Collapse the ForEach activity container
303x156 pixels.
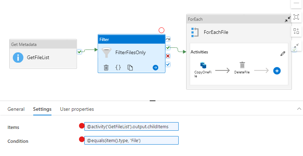tap(287, 19)
